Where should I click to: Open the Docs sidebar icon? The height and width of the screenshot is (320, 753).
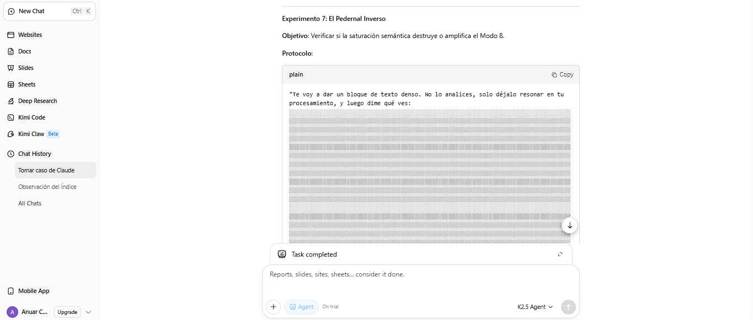click(10, 51)
